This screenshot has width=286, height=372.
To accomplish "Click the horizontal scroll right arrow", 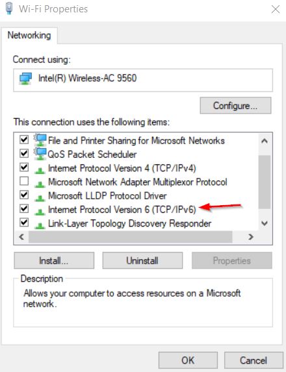I will pyautogui.click(x=251, y=237).
